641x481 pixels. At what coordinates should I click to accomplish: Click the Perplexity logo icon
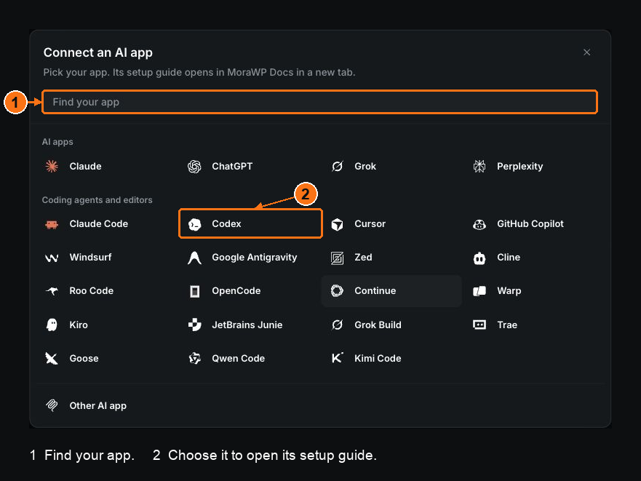[x=479, y=166]
